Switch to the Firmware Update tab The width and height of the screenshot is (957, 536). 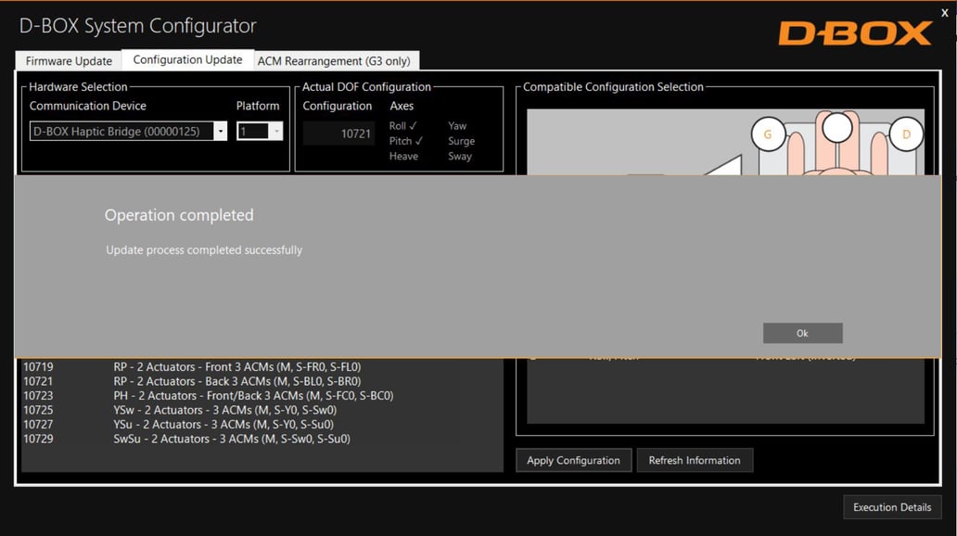[69, 61]
